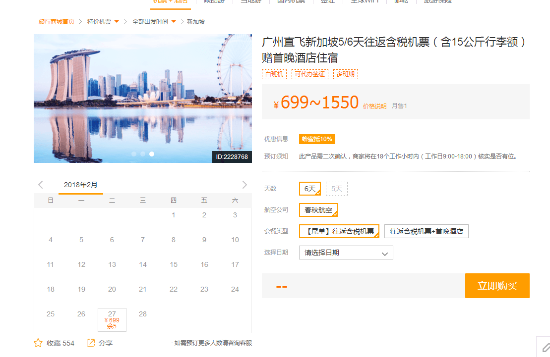Click the 蜂蜜抵10% discount badge
Viewport: 550px width, 357px height.
point(317,139)
